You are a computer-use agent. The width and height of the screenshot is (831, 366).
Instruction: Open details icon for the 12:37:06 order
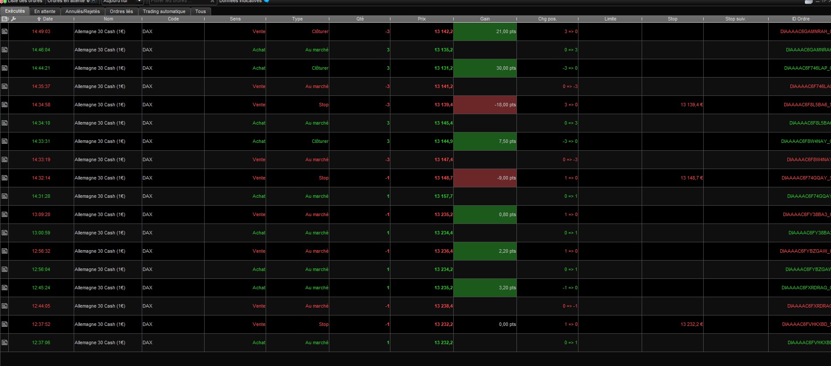point(4,342)
